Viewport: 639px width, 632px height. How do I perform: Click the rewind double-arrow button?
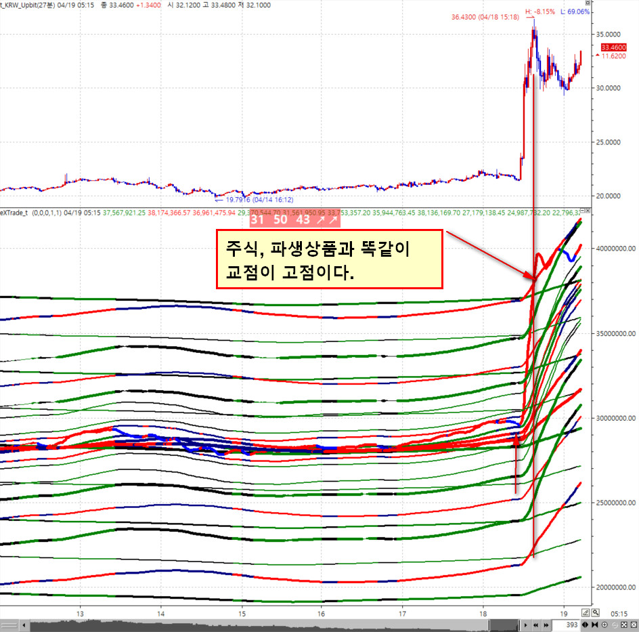tap(535, 625)
